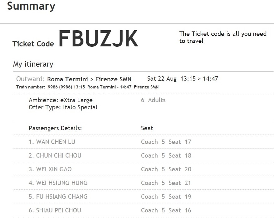
Task: Select passenger 2 CHUN CHI CHOU
Action: [55, 156]
